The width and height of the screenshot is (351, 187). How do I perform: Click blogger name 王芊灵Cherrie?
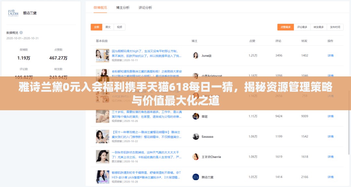click(211, 157)
